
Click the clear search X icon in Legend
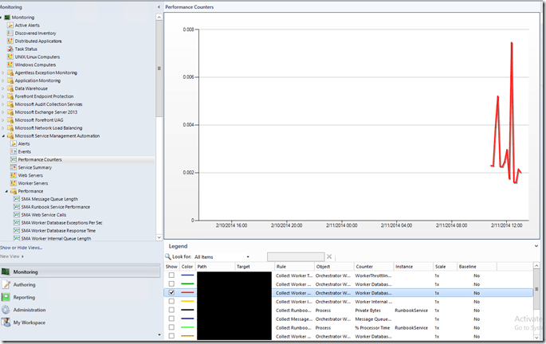(x=329, y=256)
